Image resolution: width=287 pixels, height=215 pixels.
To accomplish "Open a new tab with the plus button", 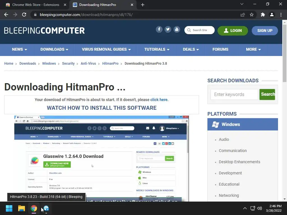I will 143,5.
